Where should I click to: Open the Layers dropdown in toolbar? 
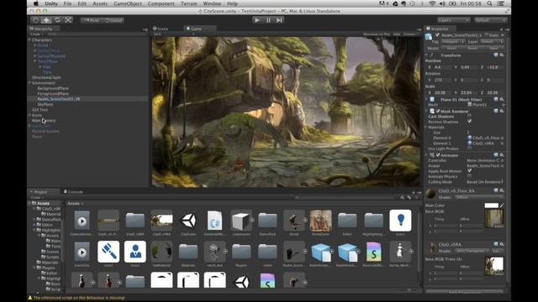(453, 20)
